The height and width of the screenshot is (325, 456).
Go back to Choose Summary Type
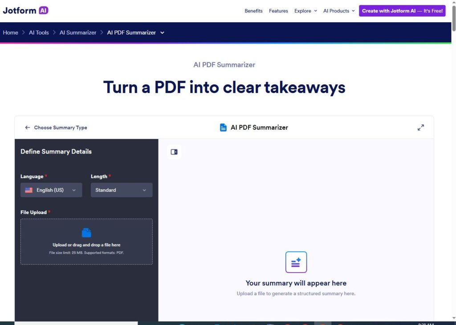pos(56,128)
